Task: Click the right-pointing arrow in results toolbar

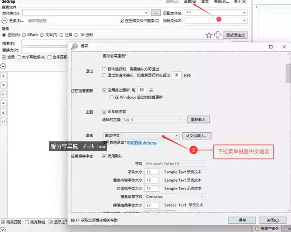Action: 4,94
